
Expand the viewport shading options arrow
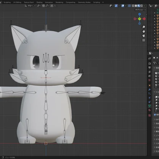144,6
